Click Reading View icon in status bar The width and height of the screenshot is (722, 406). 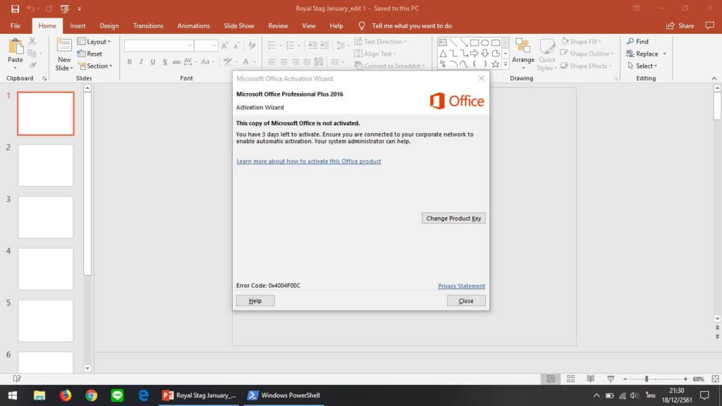591,379
